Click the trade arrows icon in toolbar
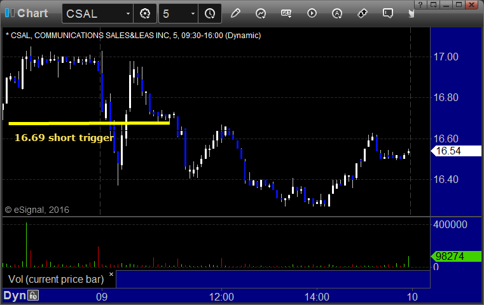Viewport: 484px width, 305px height. pyautogui.click(x=363, y=13)
